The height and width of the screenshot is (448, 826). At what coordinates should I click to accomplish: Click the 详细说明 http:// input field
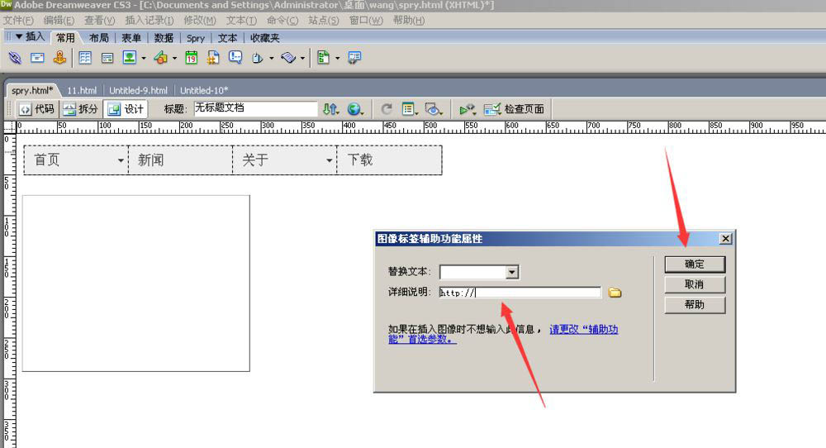coord(520,293)
